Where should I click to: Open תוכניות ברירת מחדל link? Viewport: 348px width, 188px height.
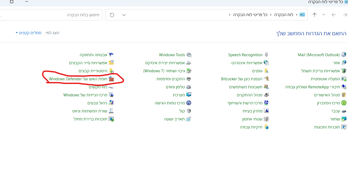90,119
